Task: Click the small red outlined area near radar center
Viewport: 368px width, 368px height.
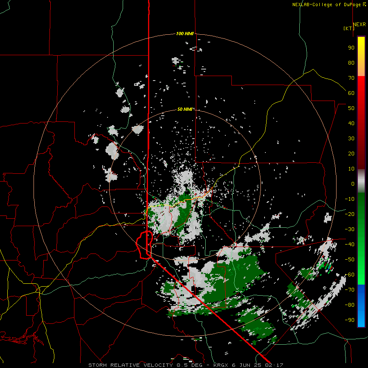Action: 145,245
